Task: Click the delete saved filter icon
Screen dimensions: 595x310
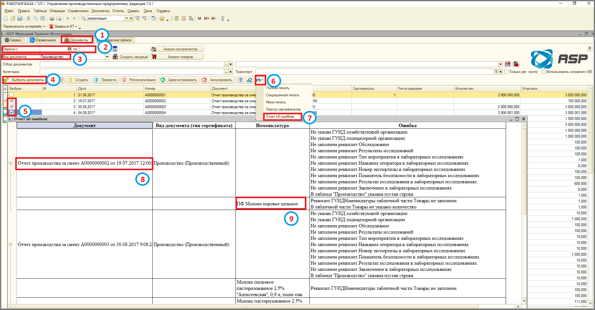Action: coord(516,64)
